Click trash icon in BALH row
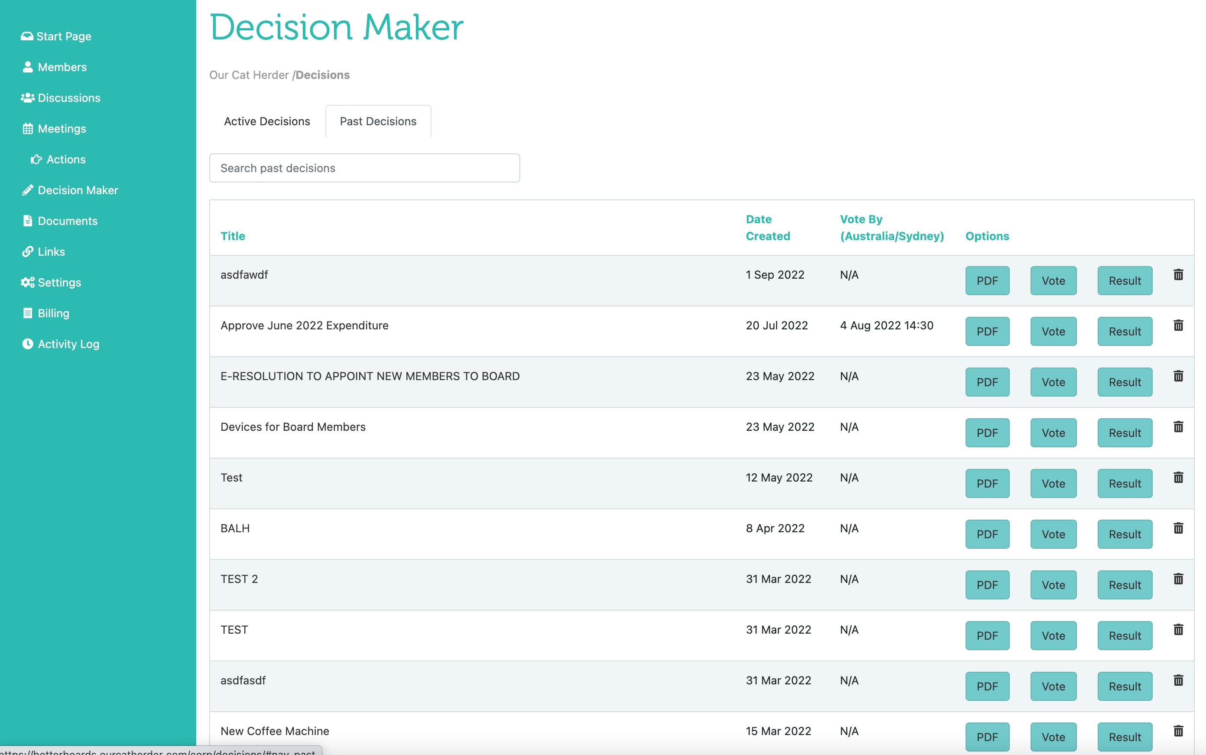 pyautogui.click(x=1178, y=528)
